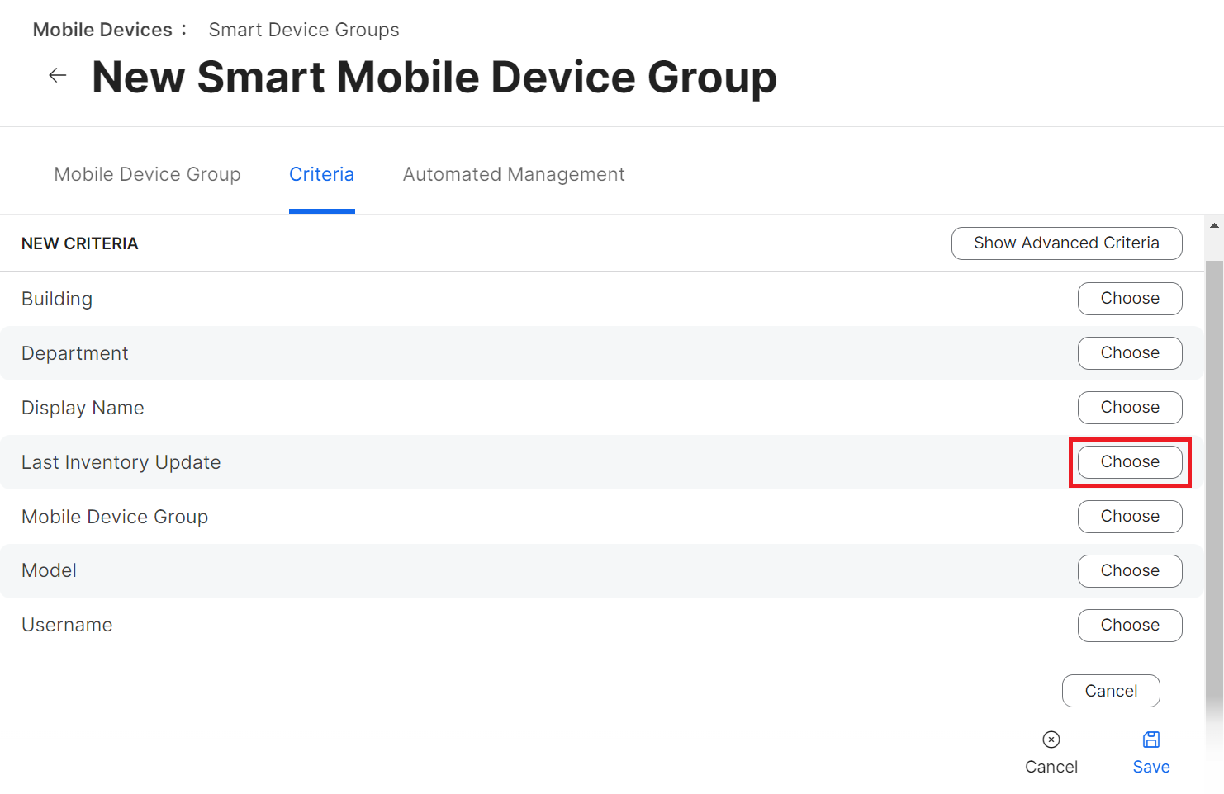1224x794 pixels.
Task: Click the scrollbar up arrow
Action: click(x=1214, y=225)
